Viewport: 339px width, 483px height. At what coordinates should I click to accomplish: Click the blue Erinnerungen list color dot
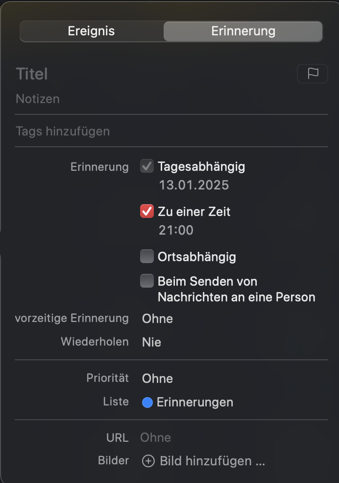[x=147, y=403]
